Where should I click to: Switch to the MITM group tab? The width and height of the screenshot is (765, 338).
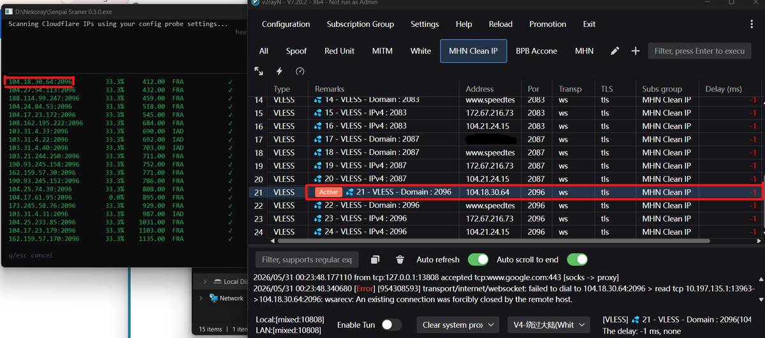pos(382,51)
